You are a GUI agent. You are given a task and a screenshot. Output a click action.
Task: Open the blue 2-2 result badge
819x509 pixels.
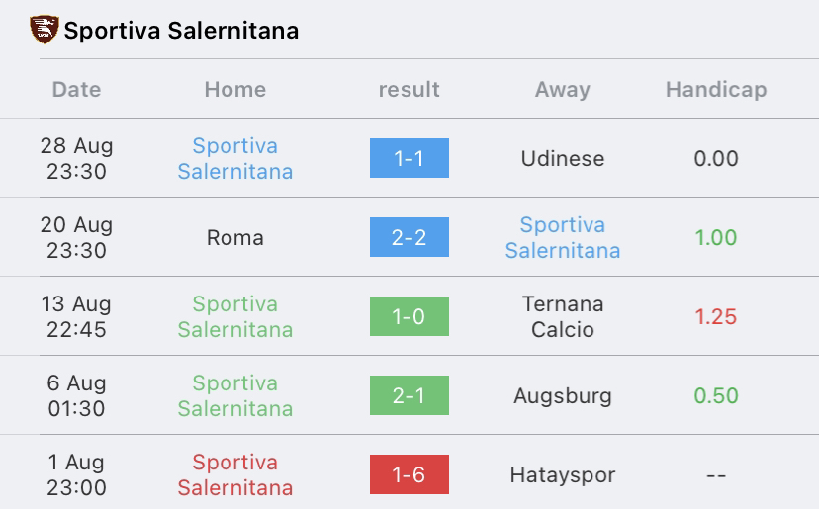click(409, 237)
